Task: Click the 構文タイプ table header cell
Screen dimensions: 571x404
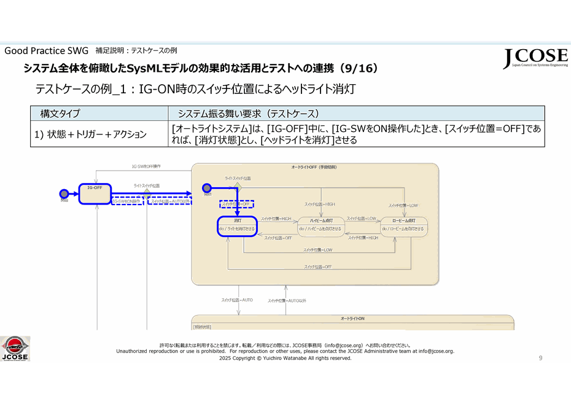Action: (99, 114)
